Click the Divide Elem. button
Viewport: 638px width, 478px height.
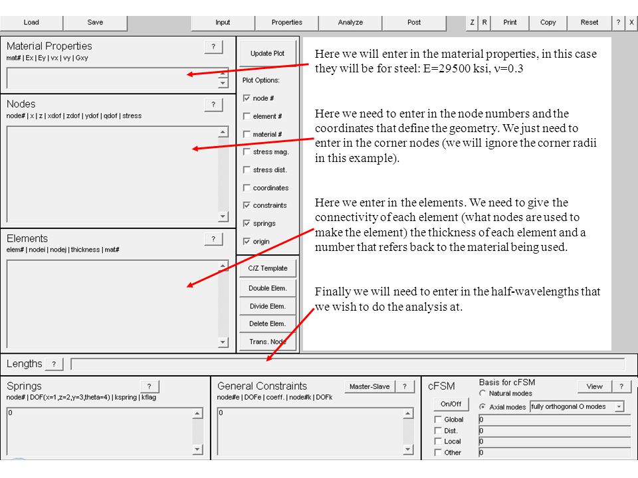coord(267,306)
